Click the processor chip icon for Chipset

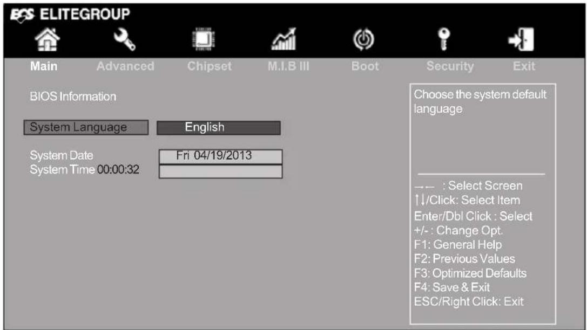point(203,39)
